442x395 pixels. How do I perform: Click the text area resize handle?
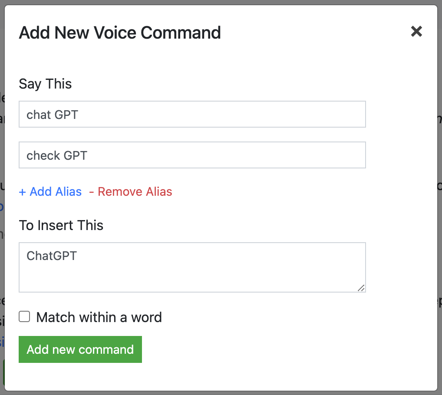[361, 288]
